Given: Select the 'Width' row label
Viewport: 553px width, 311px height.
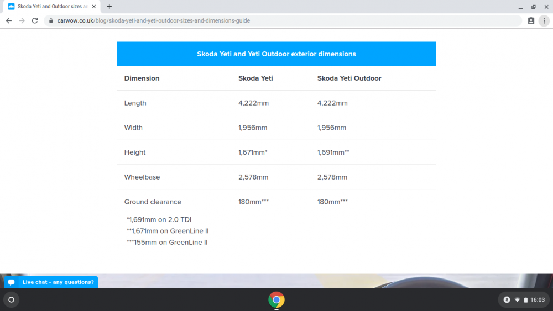Looking at the screenshot, I should point(133,128).
